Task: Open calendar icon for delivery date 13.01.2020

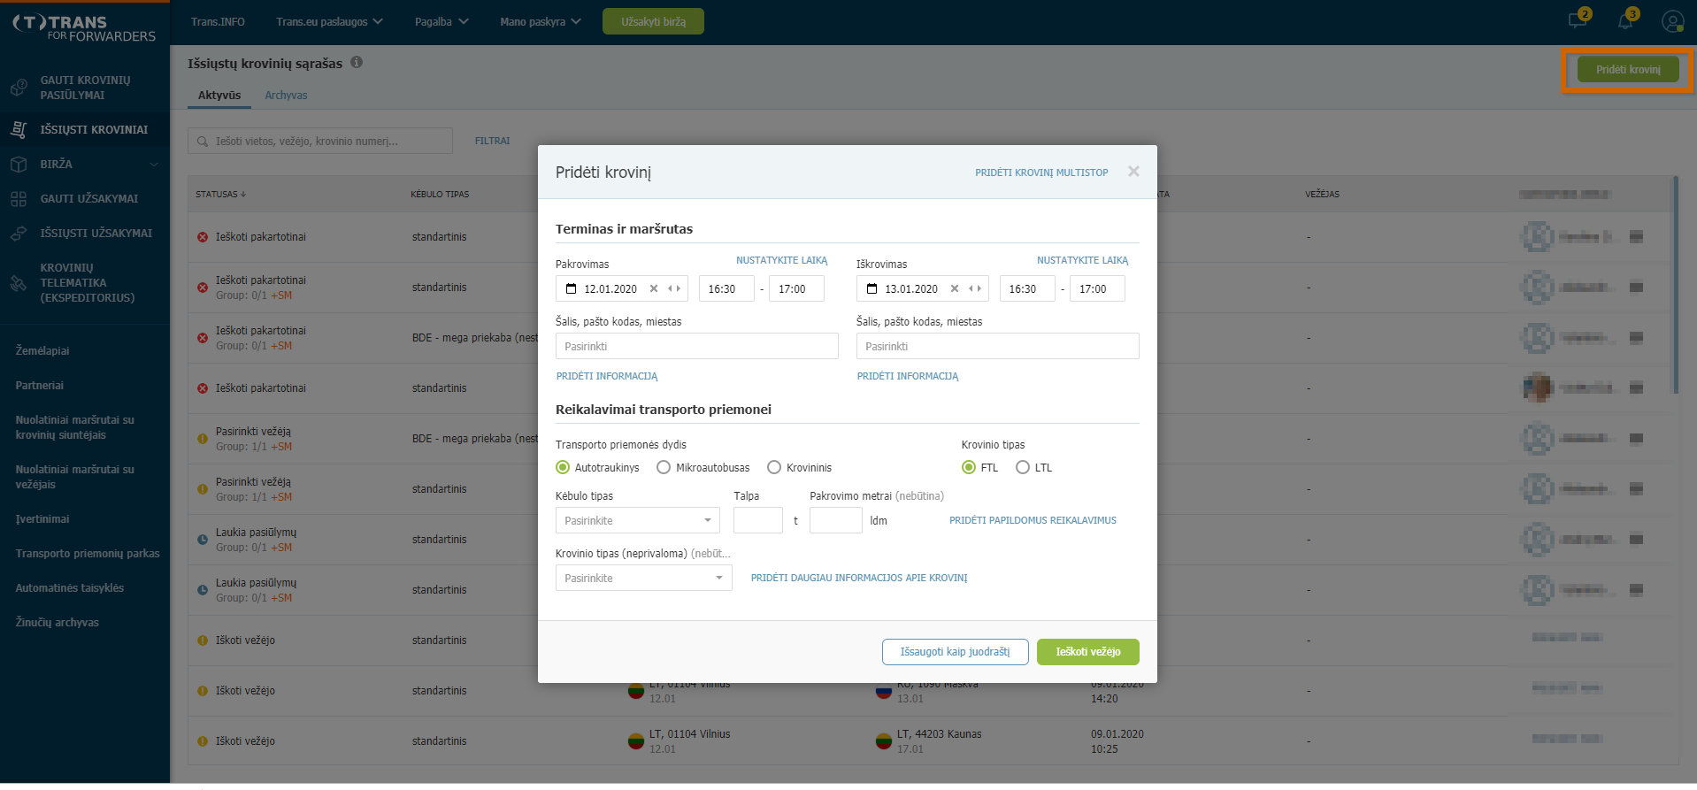Action: [x=872, y=288]
